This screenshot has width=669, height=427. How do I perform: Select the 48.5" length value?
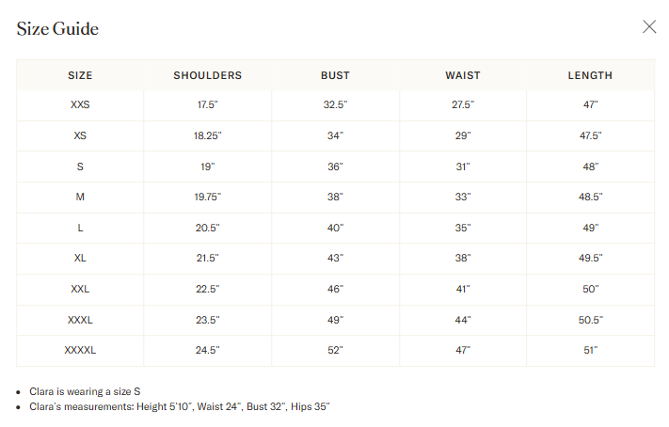pos(590,198)
